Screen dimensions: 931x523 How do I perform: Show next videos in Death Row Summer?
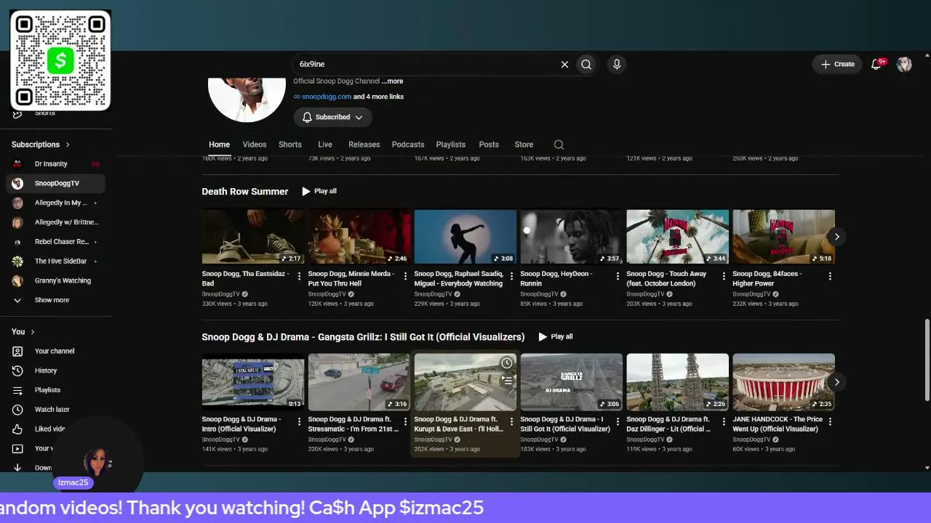click(836, 237)
